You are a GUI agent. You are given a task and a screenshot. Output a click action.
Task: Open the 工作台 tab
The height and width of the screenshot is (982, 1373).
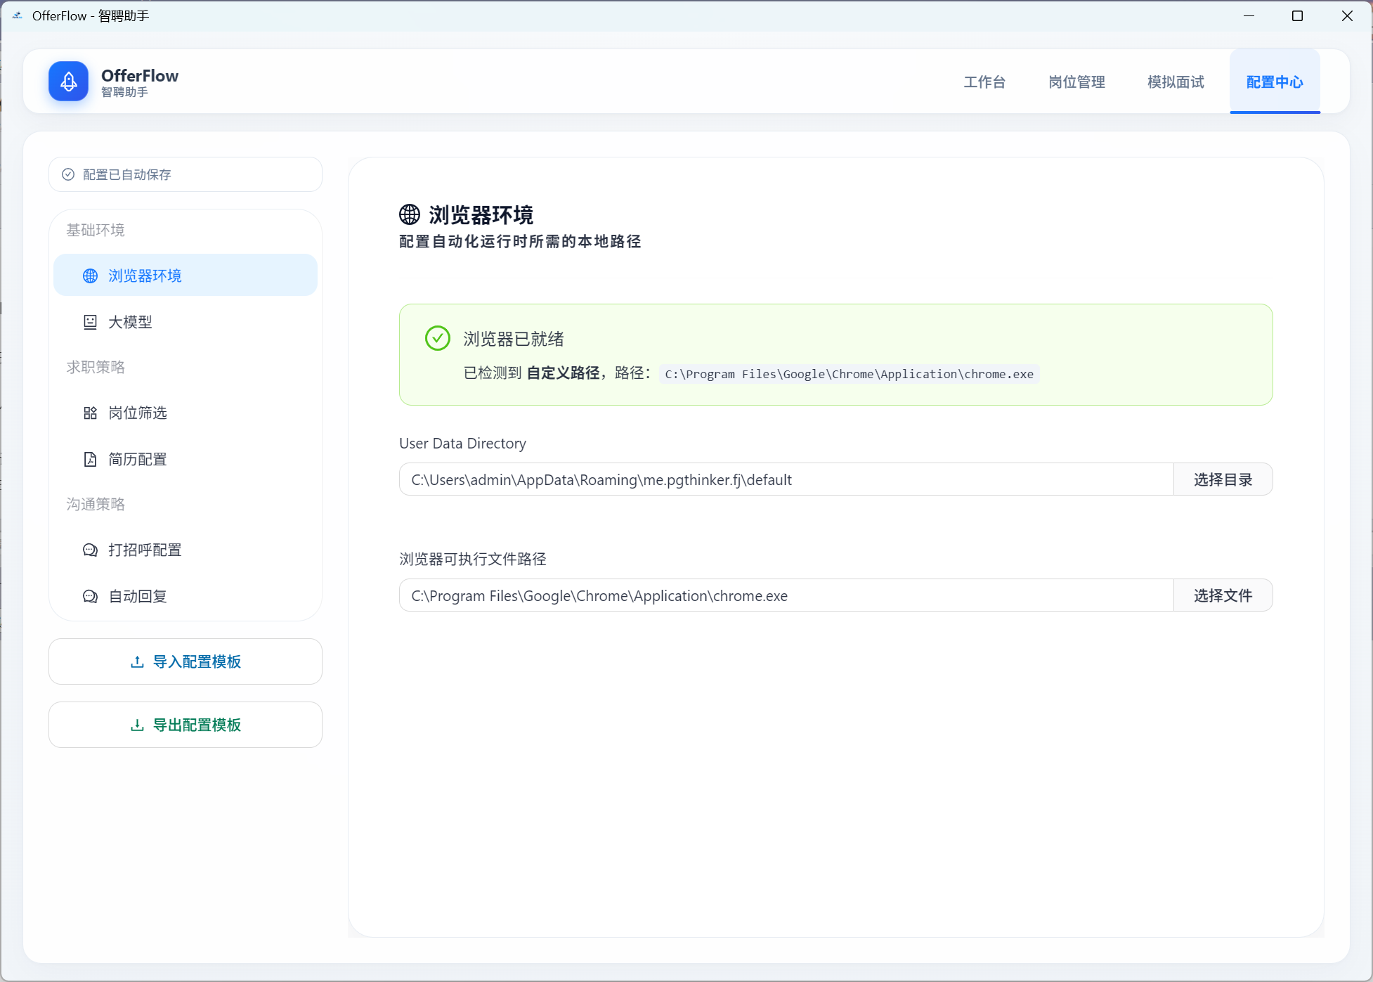pyautogui.click(x=984, y=82)
